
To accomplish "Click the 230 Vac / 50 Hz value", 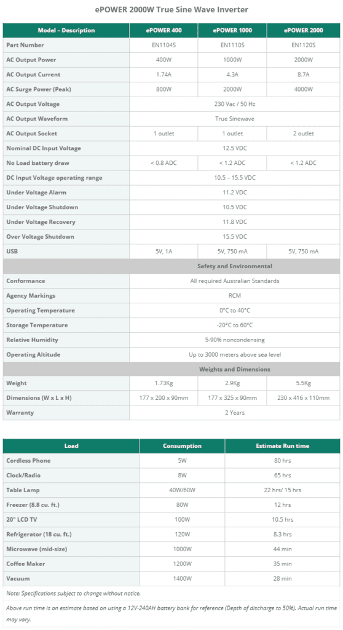I will pos(235,104).
